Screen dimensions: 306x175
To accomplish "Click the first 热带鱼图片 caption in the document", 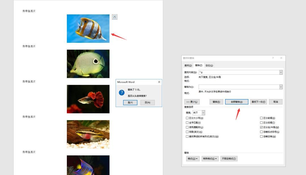I will click(29, 11).
